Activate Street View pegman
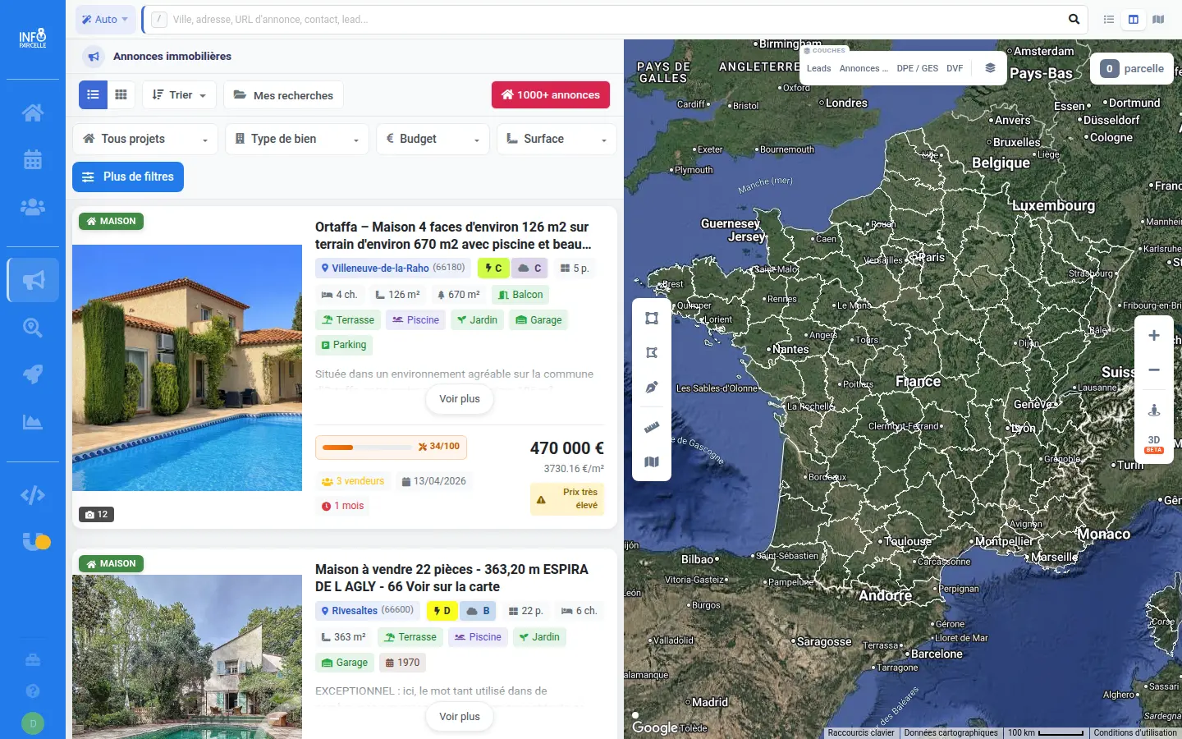Image resolution: width=1182 pixels, height=739 pixels. pos(1154,410)
